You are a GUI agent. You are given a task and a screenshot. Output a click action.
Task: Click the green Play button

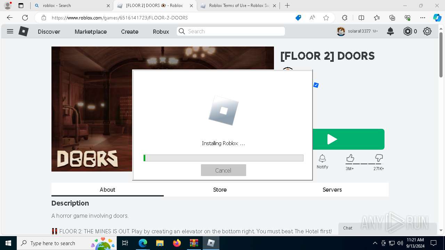point(348,139)
